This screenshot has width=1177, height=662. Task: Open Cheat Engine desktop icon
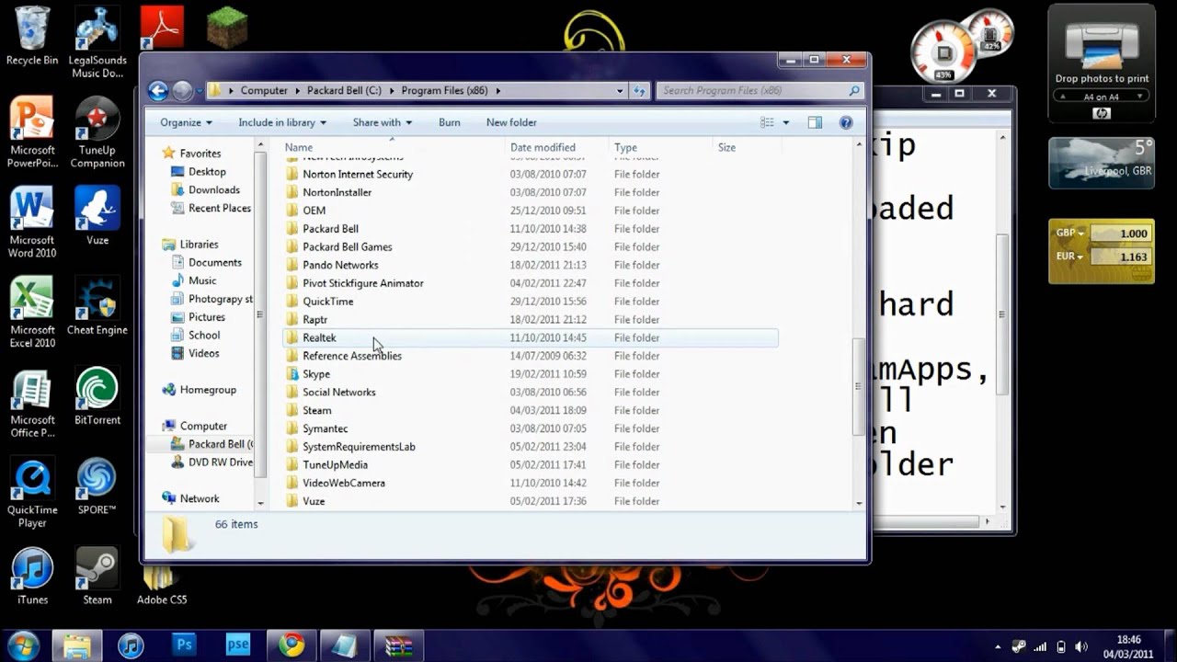tap(97, 305)
